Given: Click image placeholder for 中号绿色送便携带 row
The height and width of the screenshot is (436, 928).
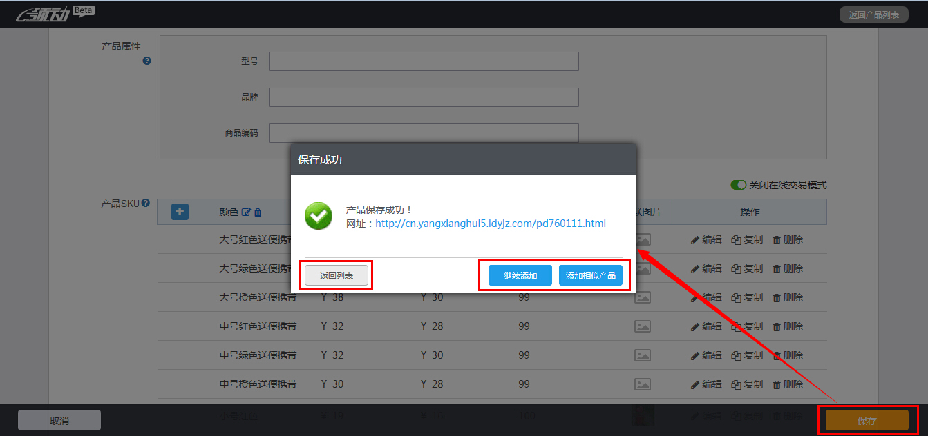Looking at the screenshot, I should pos(643,355).
